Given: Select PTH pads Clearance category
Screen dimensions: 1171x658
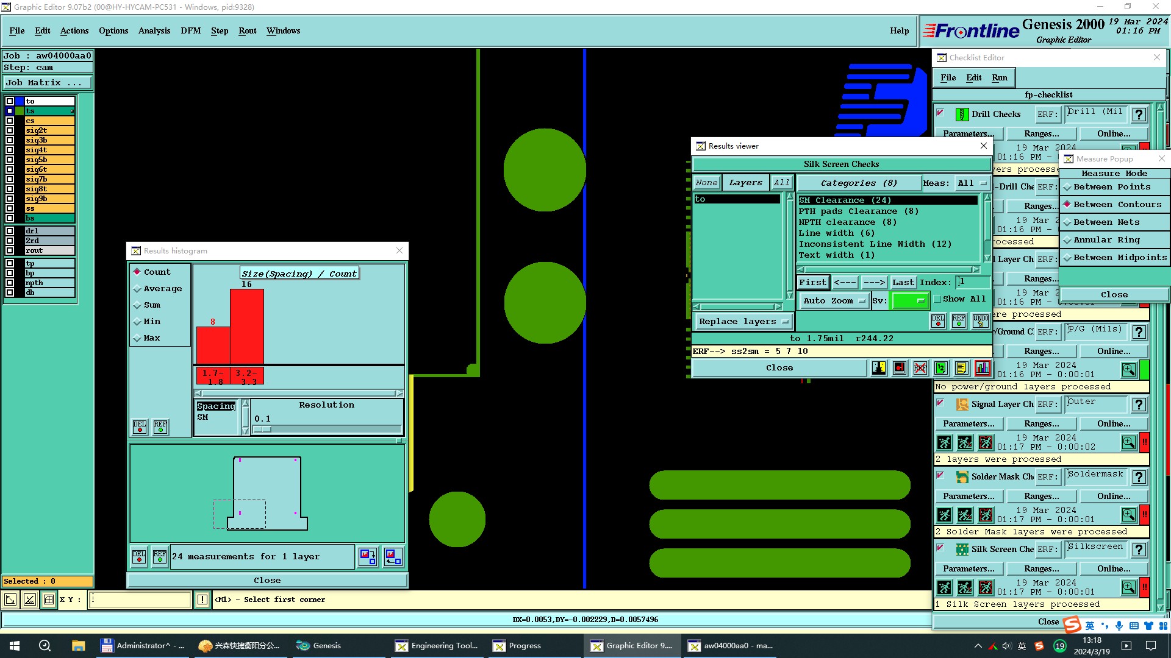Looking at the screenshot, I should [858, 211].
